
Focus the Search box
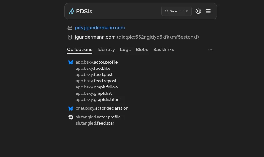(176, 11)
